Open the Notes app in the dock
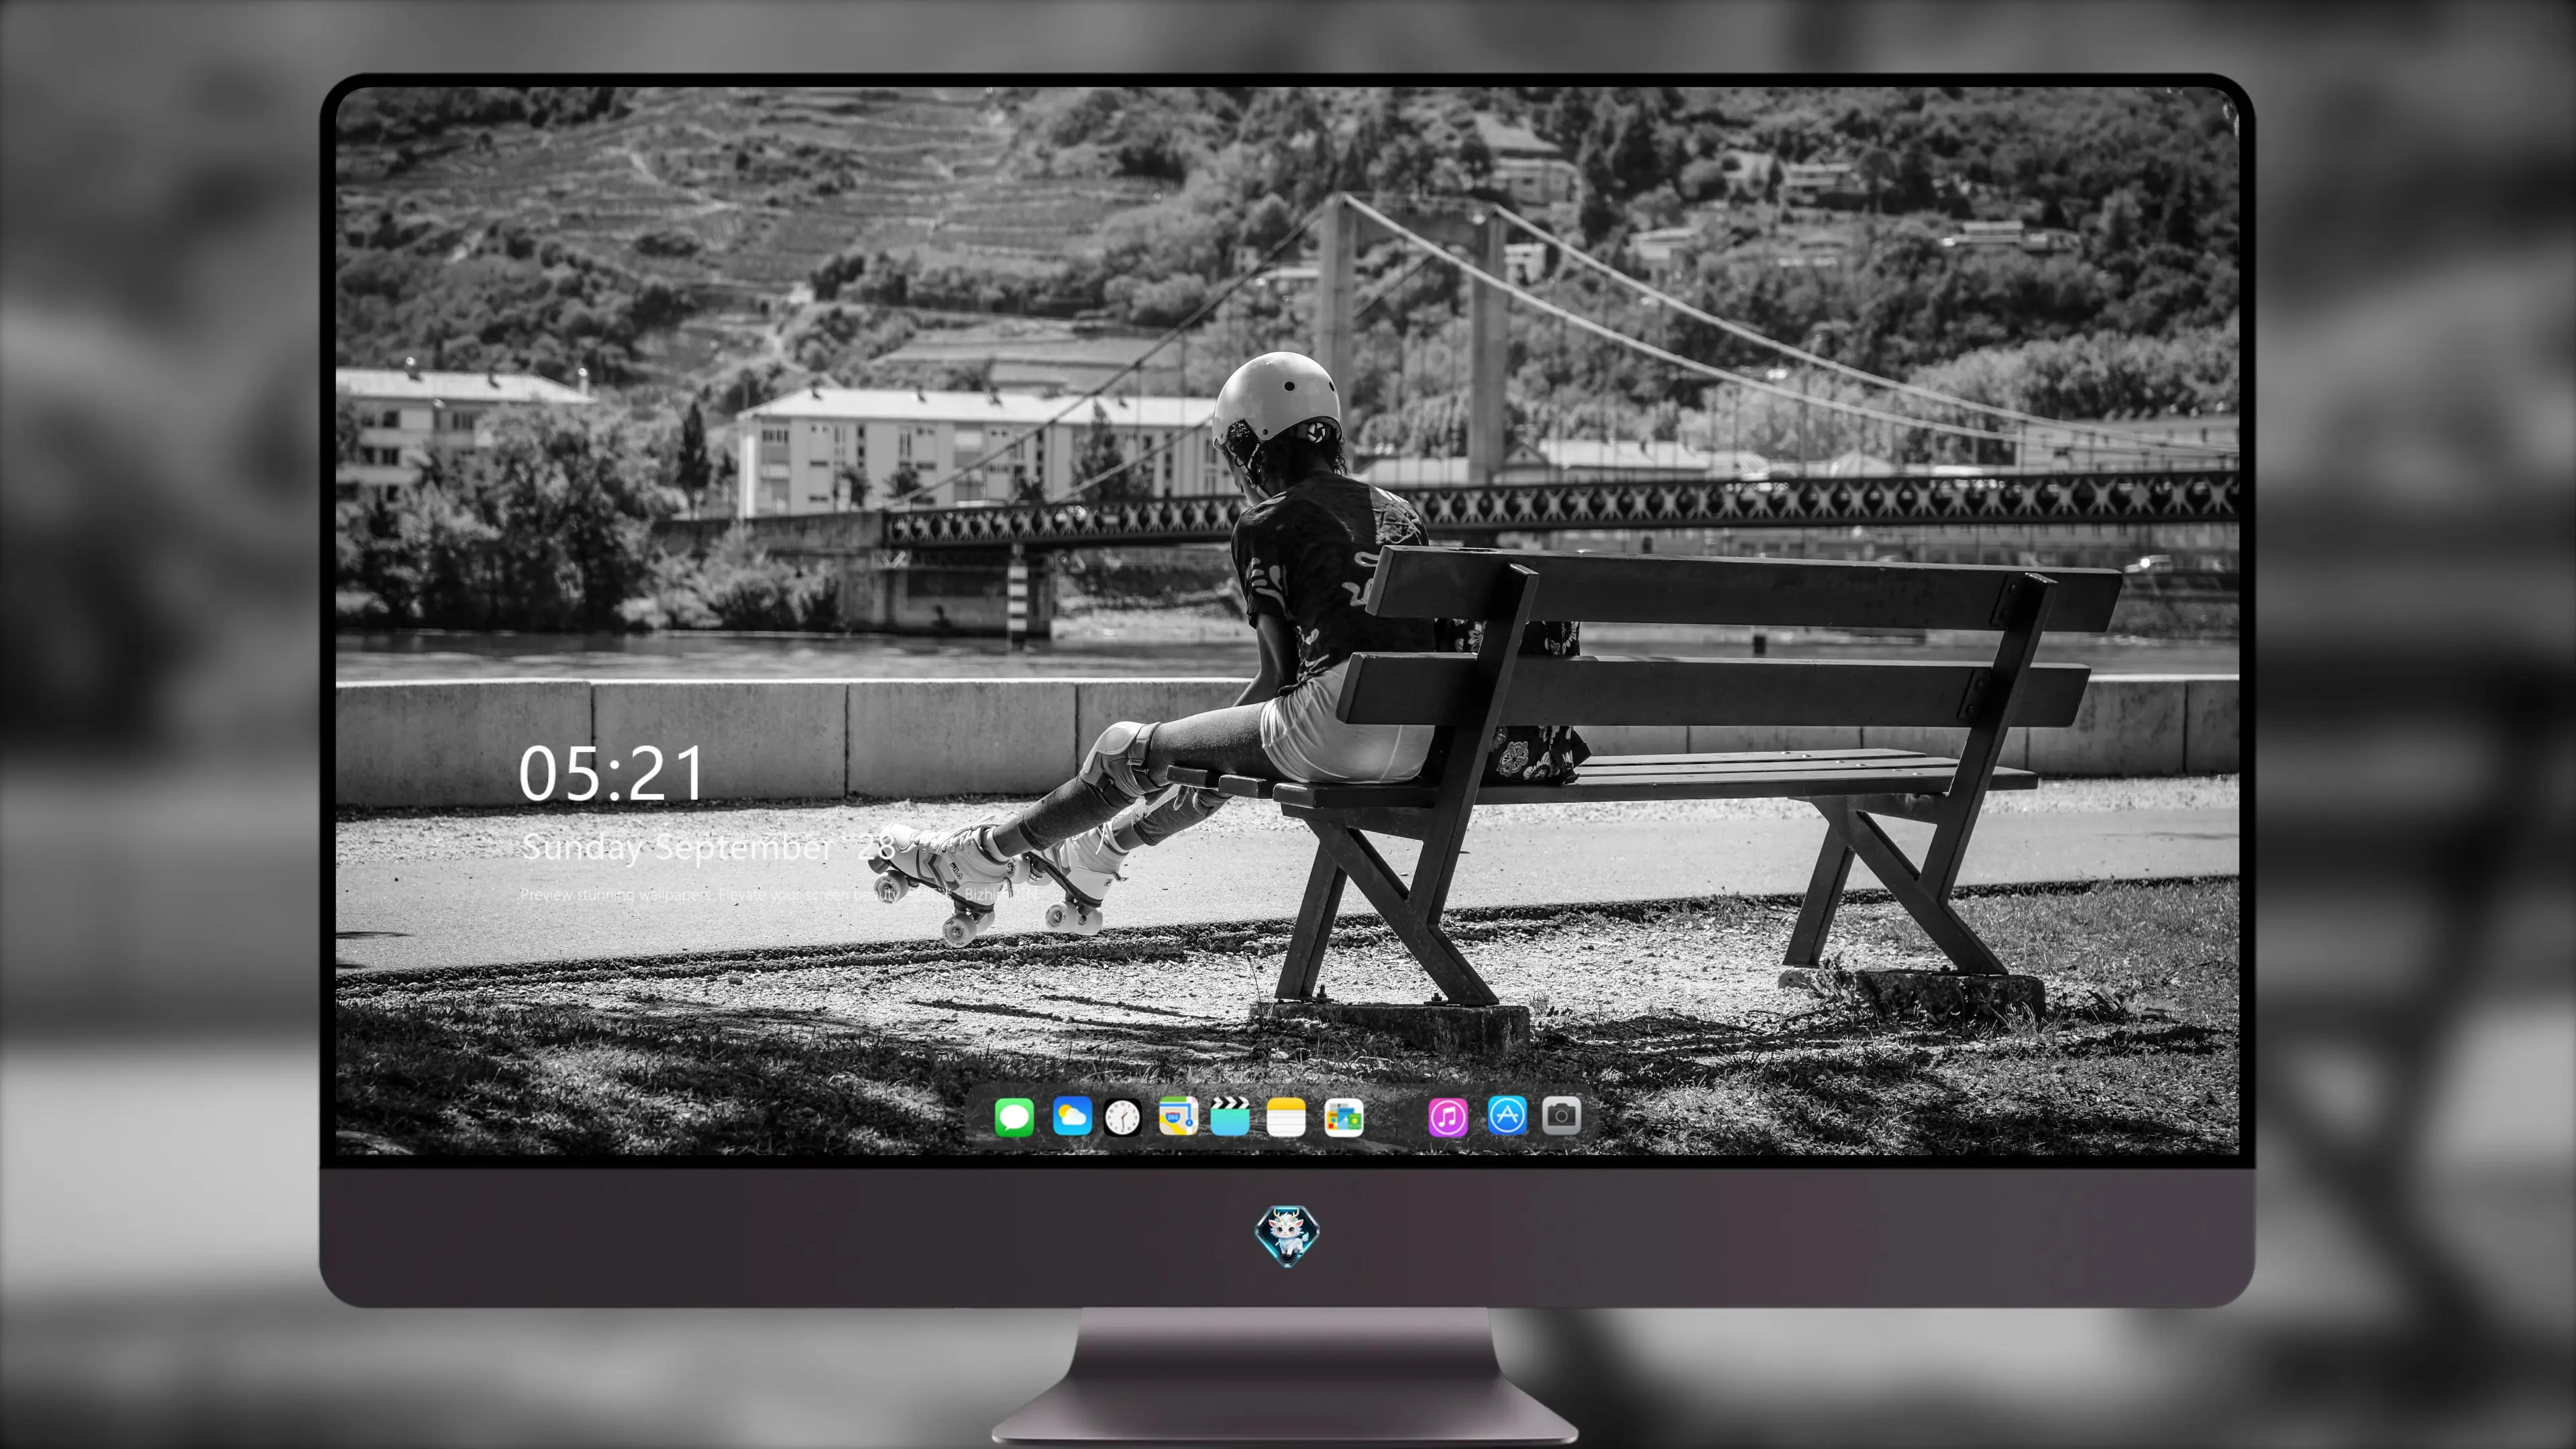Viewport: 2576px width, 1449px height. [x=1286, y=1117]
